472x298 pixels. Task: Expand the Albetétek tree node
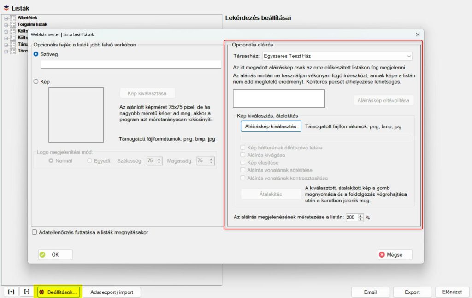6,18
